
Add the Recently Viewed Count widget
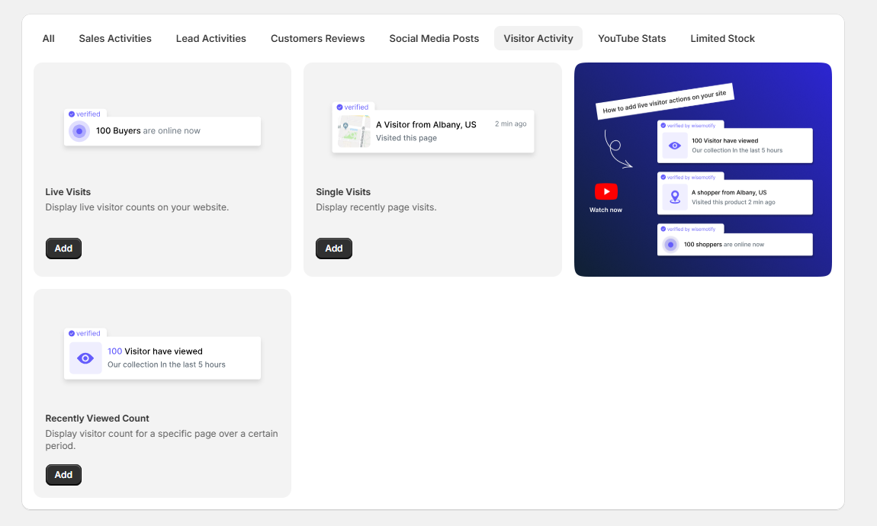pos(63,474)
